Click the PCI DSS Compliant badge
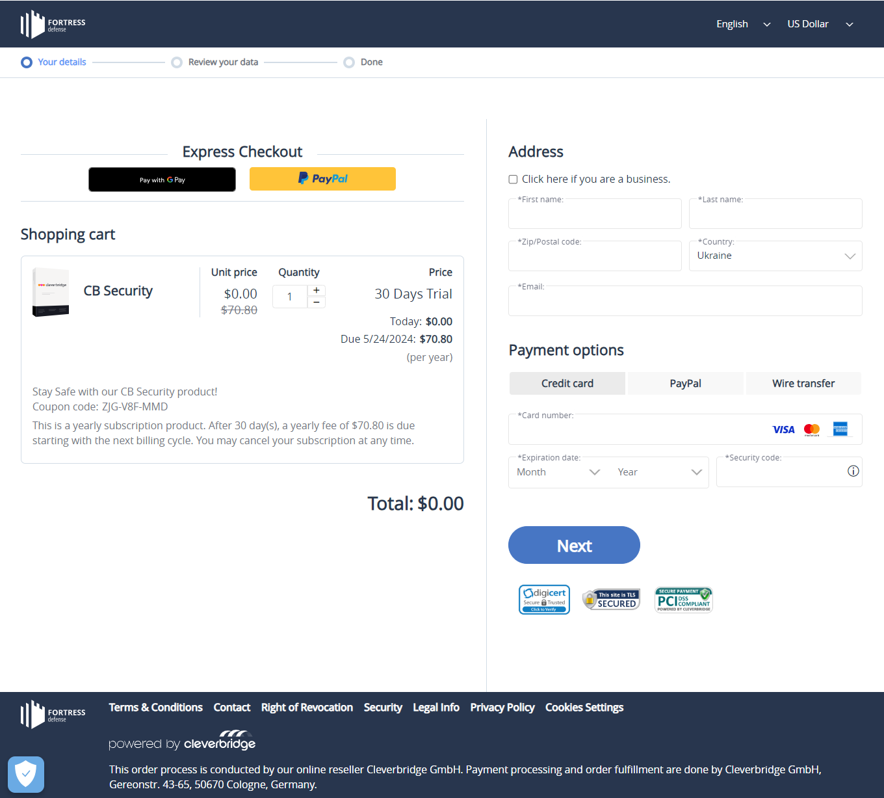Screen dimensions: 884x798 coord(684,600)
